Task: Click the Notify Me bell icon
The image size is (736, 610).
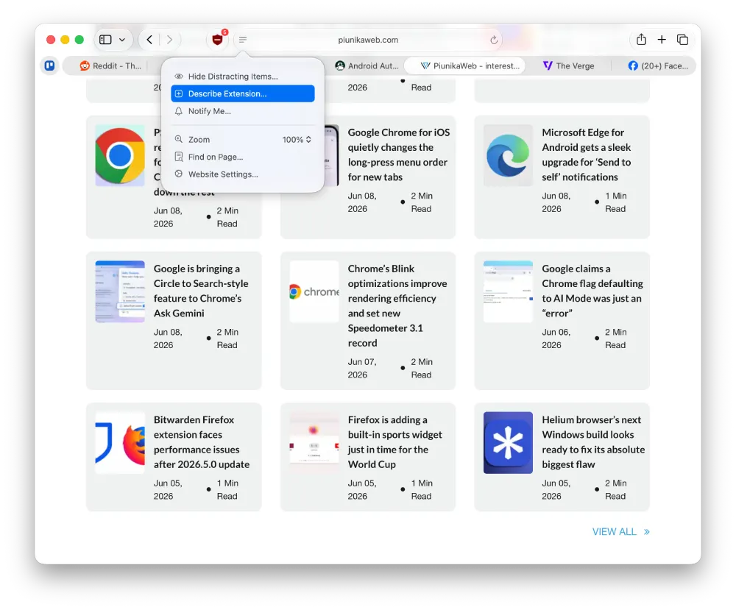Action: [x=179, y=111]
